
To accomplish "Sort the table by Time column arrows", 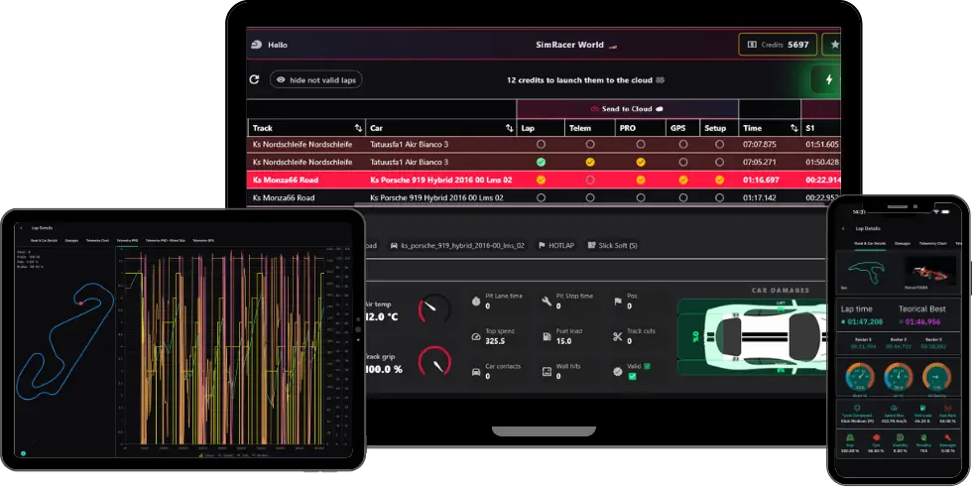I will click(x=793, y=128).
